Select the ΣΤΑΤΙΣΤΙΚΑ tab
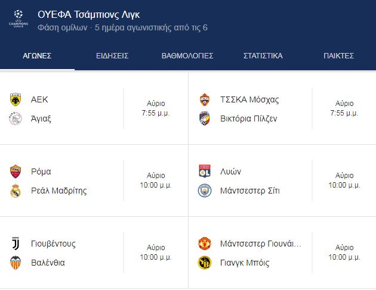Image resolution: width=376 pixels, height=290 pixels. [263, 56]
